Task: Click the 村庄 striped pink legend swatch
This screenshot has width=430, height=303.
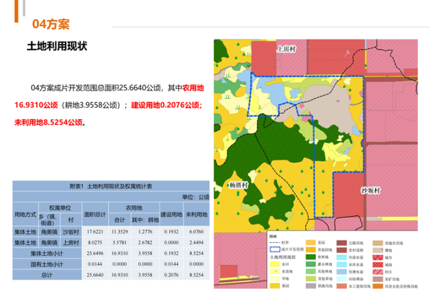Action: tap(378, 272)
